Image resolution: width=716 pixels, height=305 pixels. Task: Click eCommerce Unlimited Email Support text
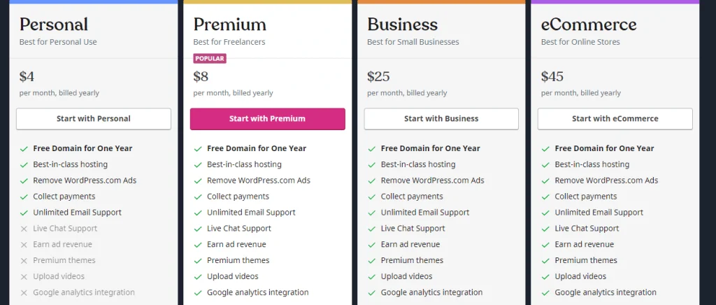(x=599, y=213)
